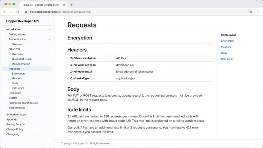Jump to Body in the left sidebar

pyautogui.click(x=15, y=83)
